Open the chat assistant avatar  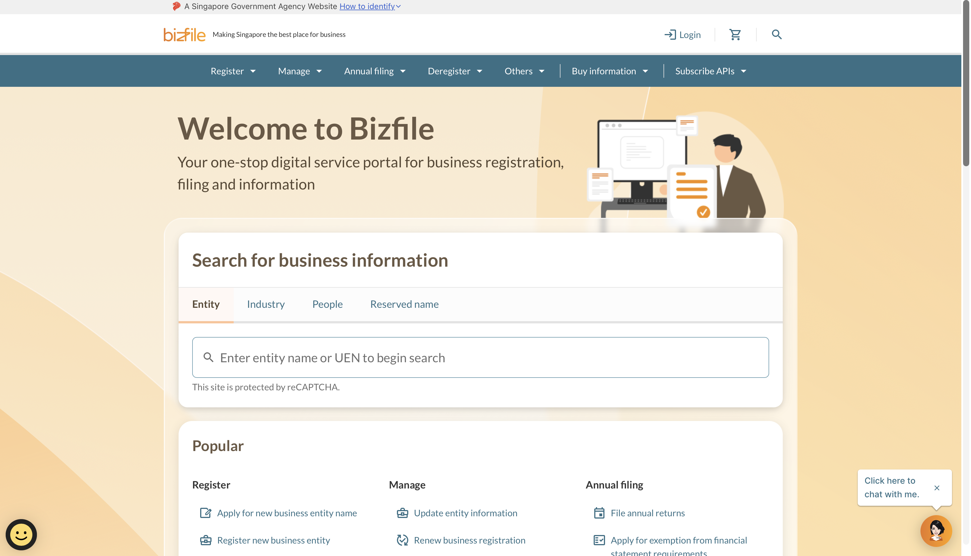[x=936, y=531]
